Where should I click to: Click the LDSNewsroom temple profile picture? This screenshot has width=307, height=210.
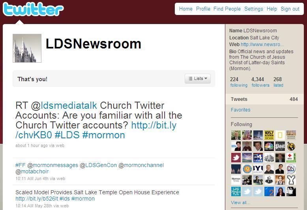point(27,48)
